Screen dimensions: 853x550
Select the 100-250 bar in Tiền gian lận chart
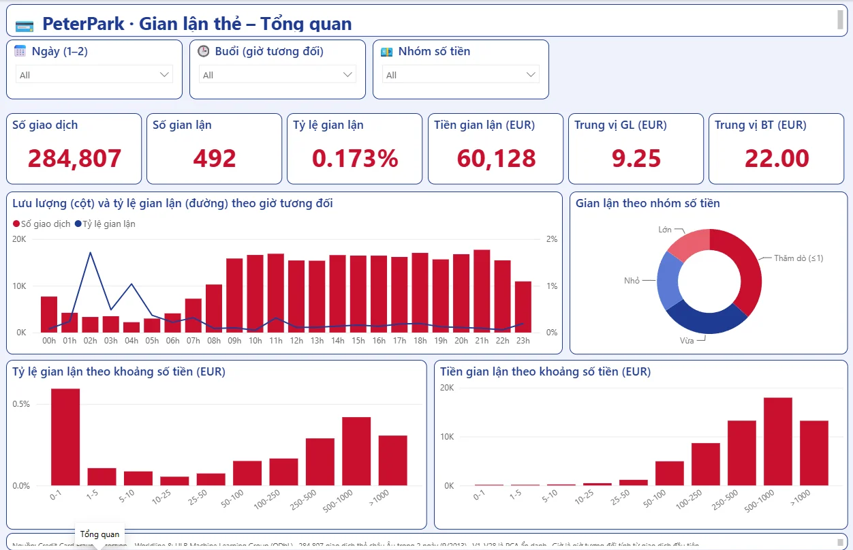[x=705, y=464]
